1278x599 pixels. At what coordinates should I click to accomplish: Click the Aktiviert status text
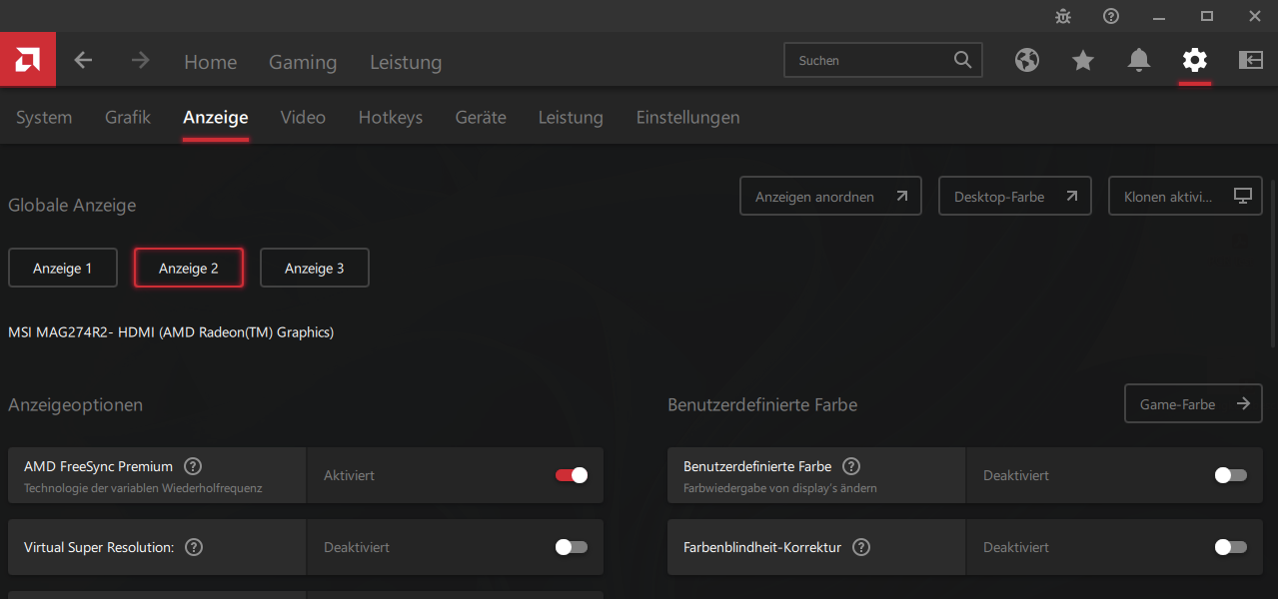pyautogui.click(x=349, y=475)
